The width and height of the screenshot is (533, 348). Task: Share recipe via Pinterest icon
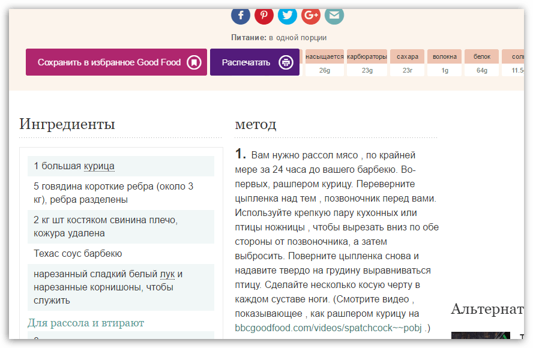point(263,15)
